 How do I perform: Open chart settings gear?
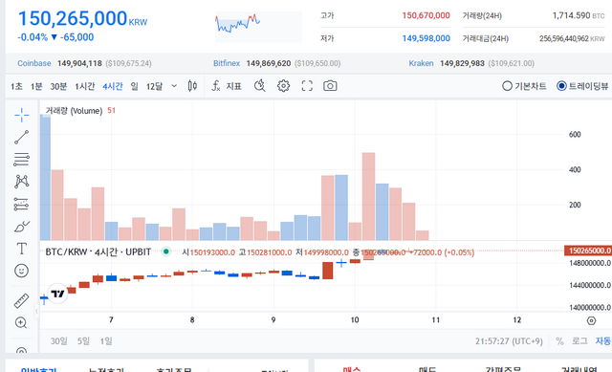[x=283, y=86]
